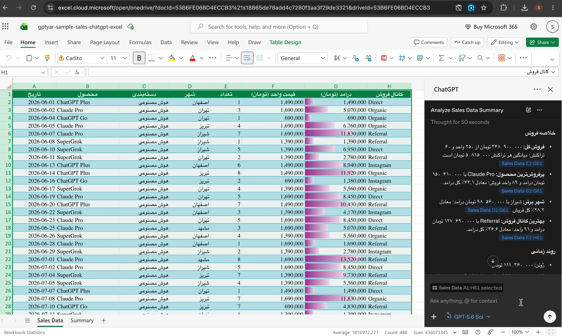Switch to the Insert tab
The height and width of the screenshot is (336, 562).
click(x=51, y=42)
